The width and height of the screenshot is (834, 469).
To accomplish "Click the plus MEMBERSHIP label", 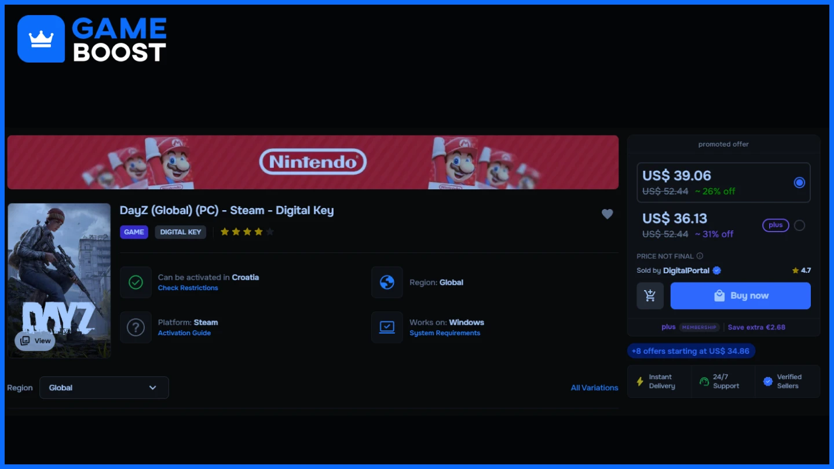I will pyautogui.click(x=690, y=327).
